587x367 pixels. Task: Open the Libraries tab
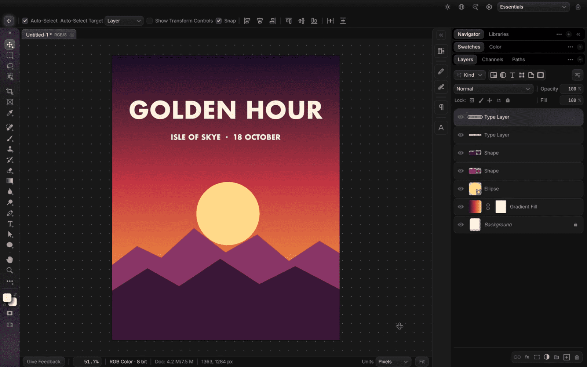499,34
